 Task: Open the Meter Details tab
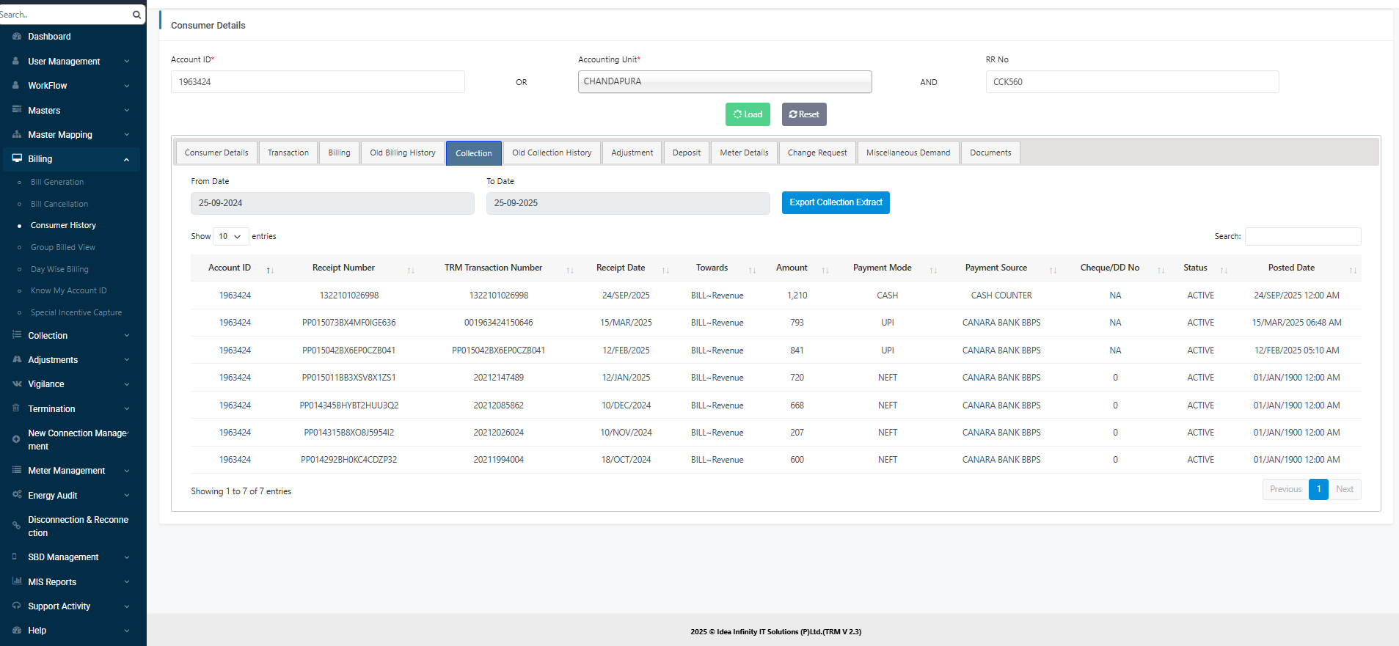[744, 153]
